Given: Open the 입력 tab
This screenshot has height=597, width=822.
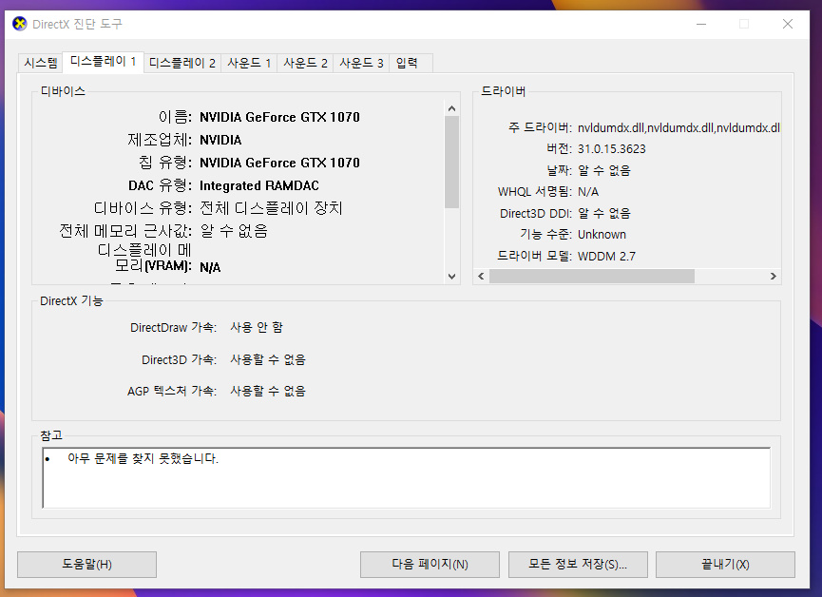Looking at the screenshot, I should point(411,63).
